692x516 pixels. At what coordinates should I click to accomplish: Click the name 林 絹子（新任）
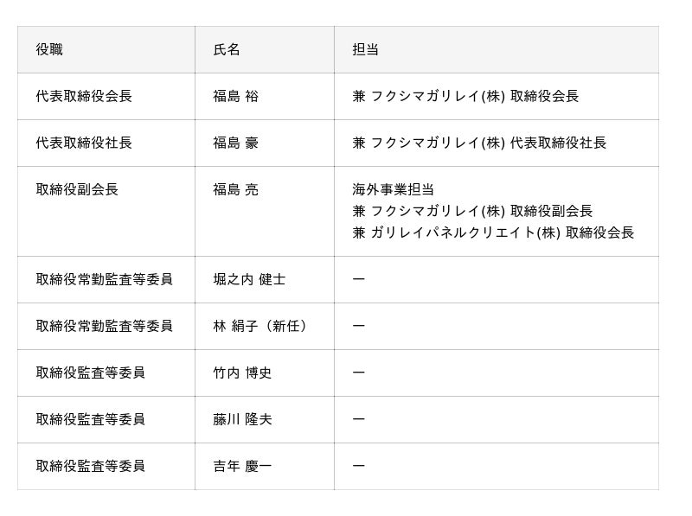tap(260, 327)
